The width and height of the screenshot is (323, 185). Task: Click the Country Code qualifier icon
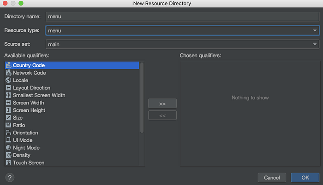pyautogui.click(x=8, y=65)
